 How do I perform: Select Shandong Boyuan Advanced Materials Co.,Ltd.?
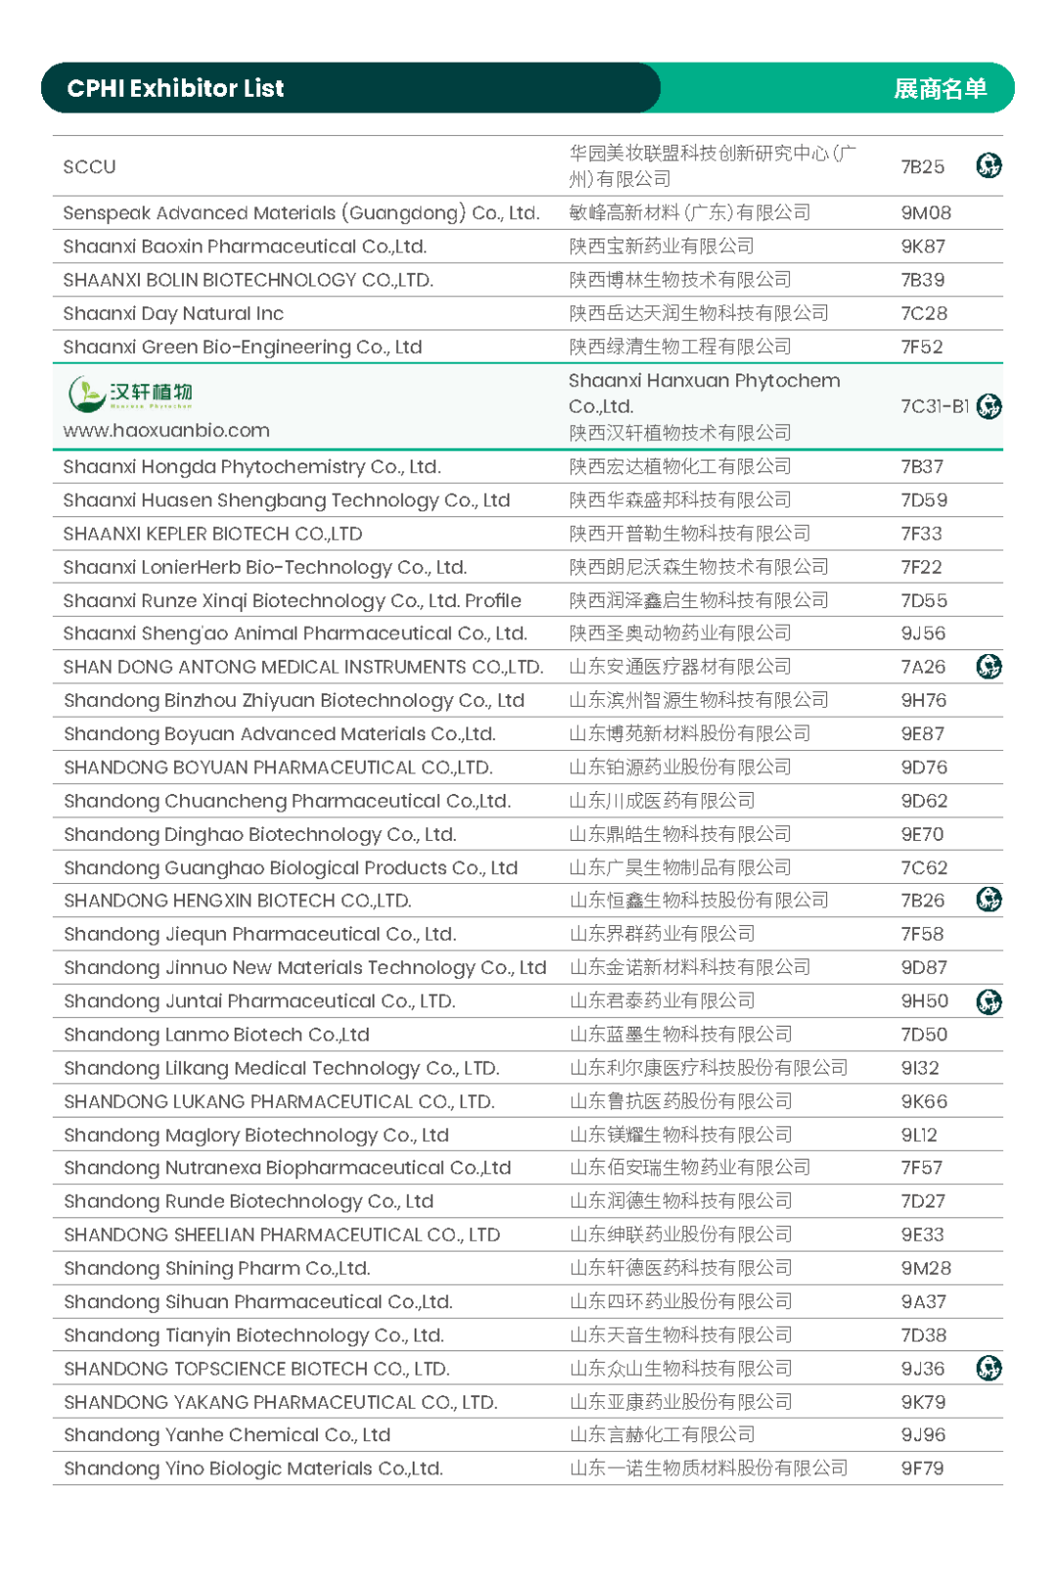pos(280,733)
